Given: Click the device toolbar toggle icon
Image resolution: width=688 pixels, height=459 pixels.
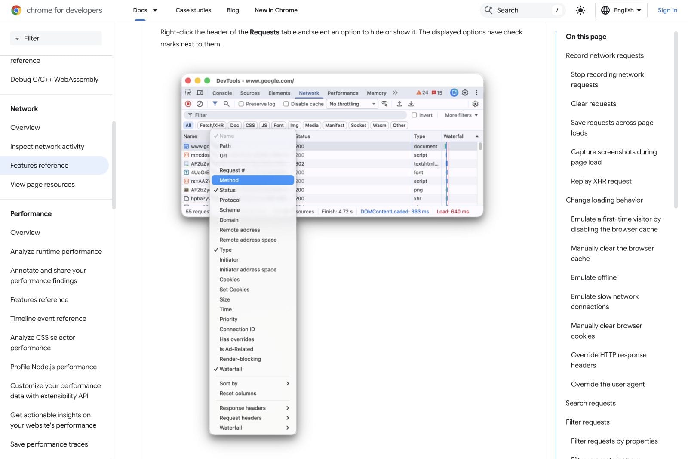Looking at the screenshot, I should coord(200,92).
